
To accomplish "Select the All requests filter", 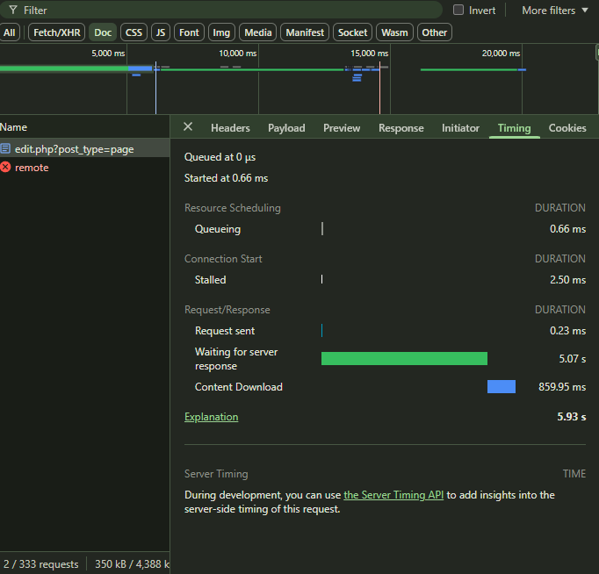I will coord(10,32).
